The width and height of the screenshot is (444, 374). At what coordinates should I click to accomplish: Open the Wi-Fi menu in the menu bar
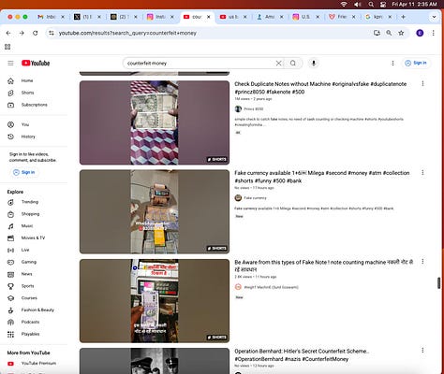(344, 5)
